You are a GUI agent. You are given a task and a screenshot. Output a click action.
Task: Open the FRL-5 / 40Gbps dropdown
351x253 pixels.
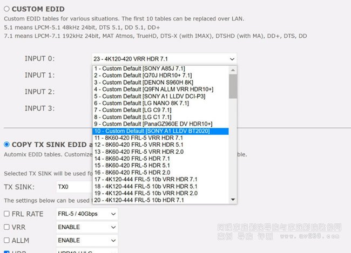coord(86,214)
